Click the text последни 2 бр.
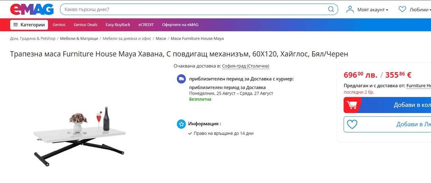 [x=359, y=92]
